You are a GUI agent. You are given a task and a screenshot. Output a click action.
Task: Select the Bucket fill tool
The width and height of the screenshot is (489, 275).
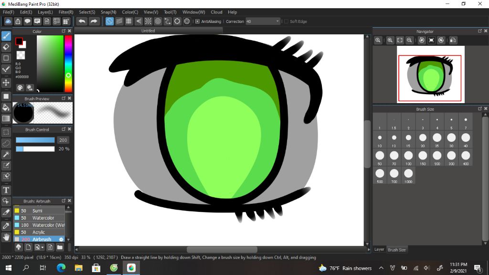(6, 107)
